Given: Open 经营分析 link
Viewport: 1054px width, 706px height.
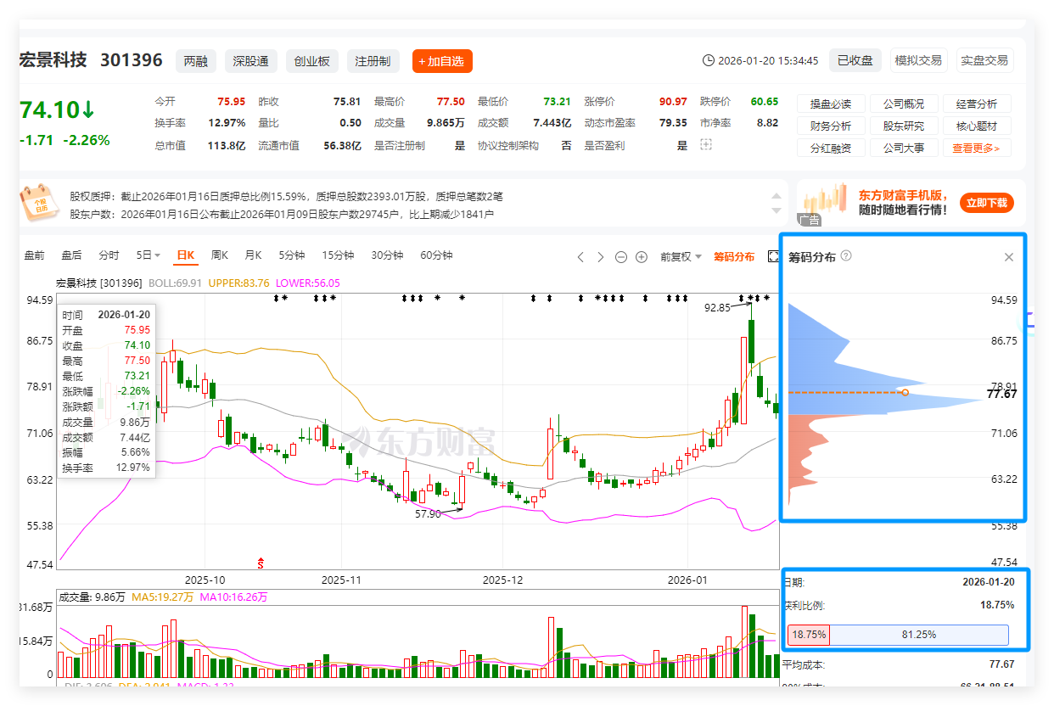Looking at the screenshot, I should click(977, 104).
